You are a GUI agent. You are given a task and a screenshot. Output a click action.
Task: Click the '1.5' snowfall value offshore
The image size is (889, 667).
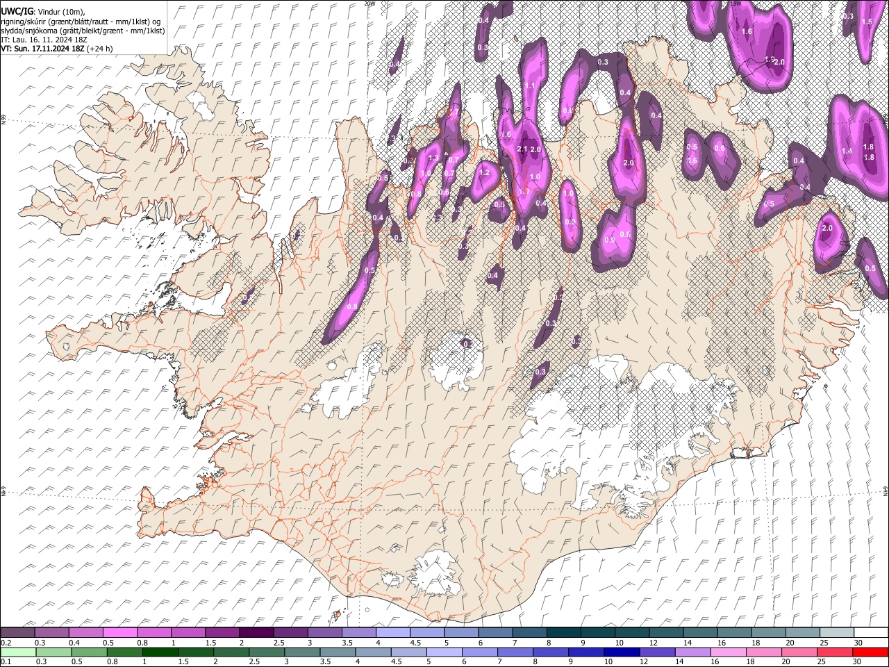[866, 22]
